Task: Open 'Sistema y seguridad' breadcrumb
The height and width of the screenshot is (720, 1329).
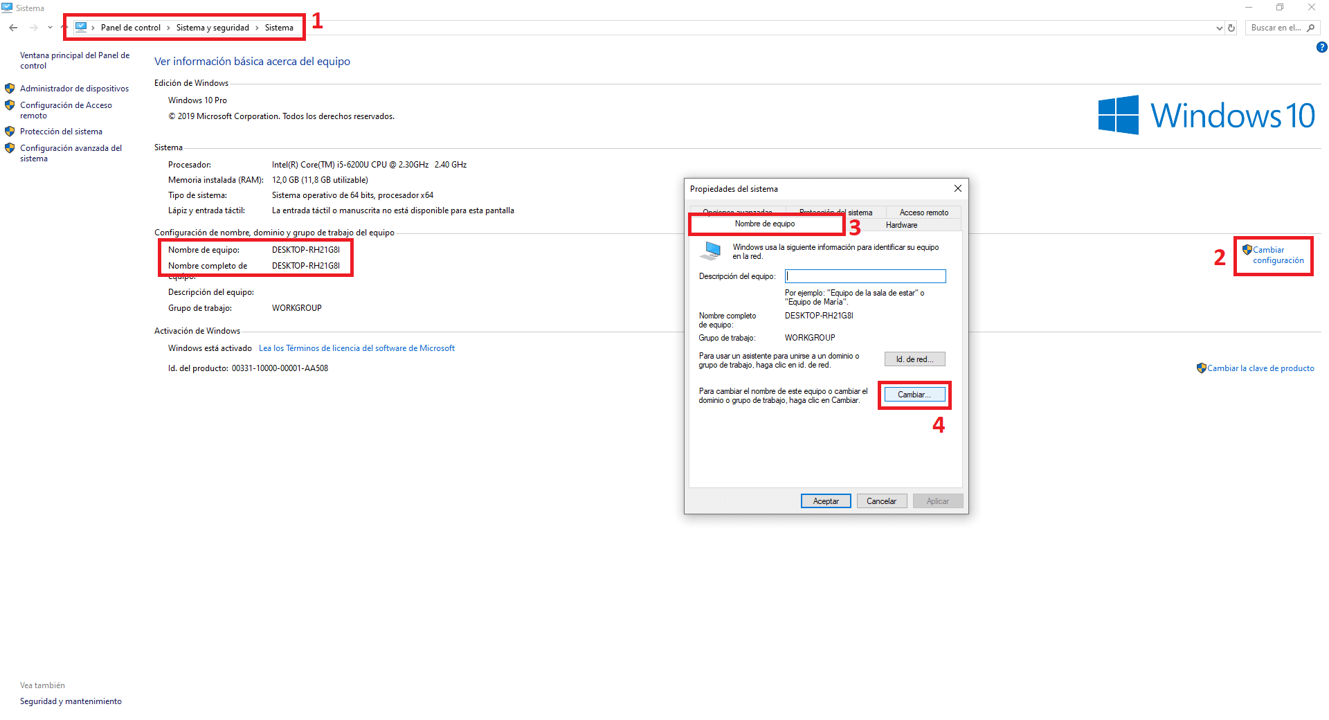Action: click(213, 28)
